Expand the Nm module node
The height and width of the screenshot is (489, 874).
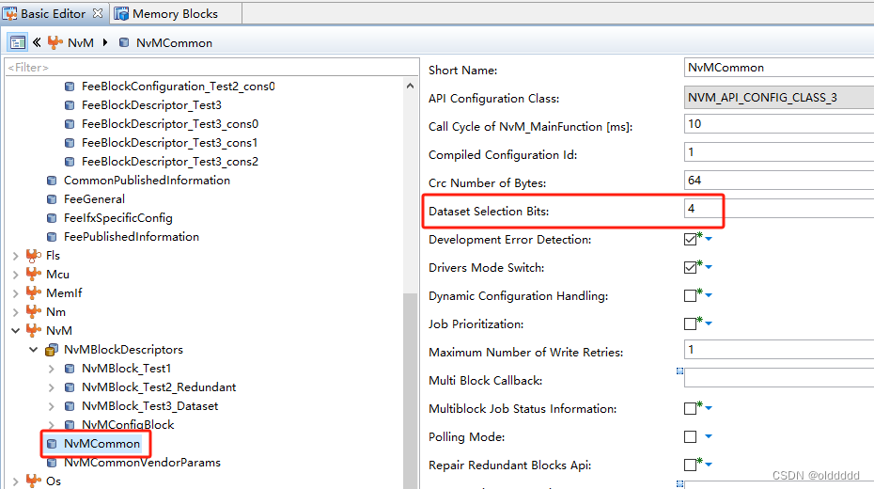coord(16,312)
